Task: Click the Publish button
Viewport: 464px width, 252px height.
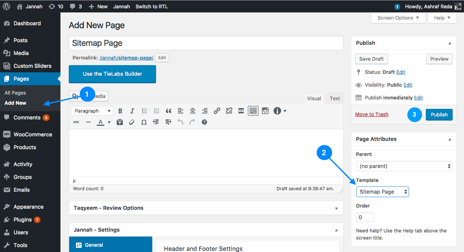Action: [439, 115]
